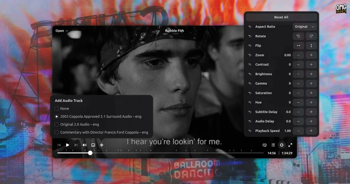
Task: Open audio track waveform menu
Action: (x=102, y=145)
